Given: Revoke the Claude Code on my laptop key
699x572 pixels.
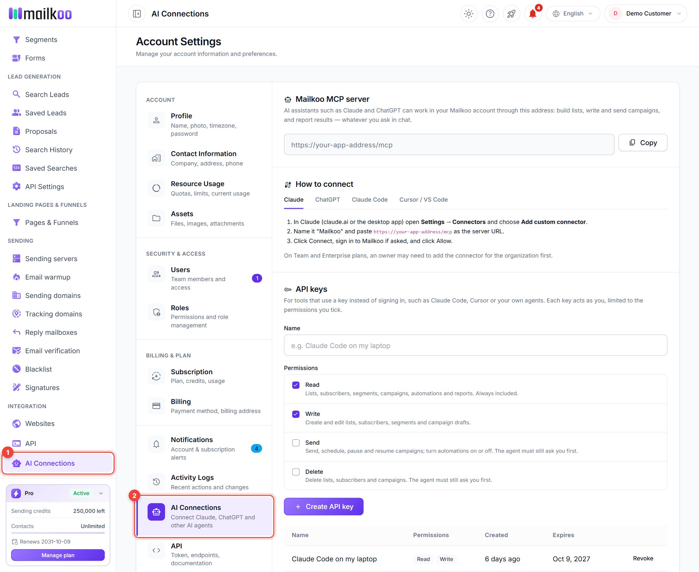Looking at the screenshot, I should point(643,558).
